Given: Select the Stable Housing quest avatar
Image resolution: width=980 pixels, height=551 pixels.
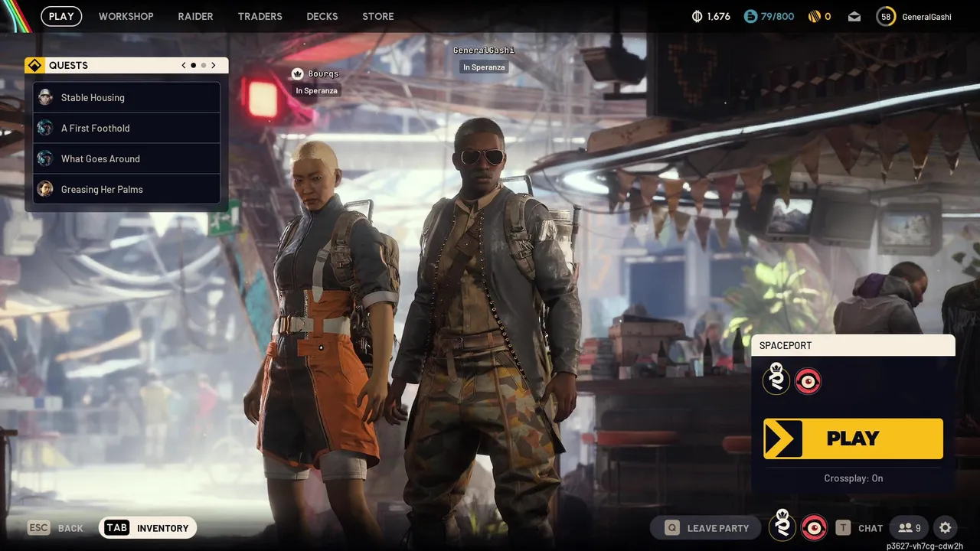Looking at the screenshot, I should click(45, 97).
